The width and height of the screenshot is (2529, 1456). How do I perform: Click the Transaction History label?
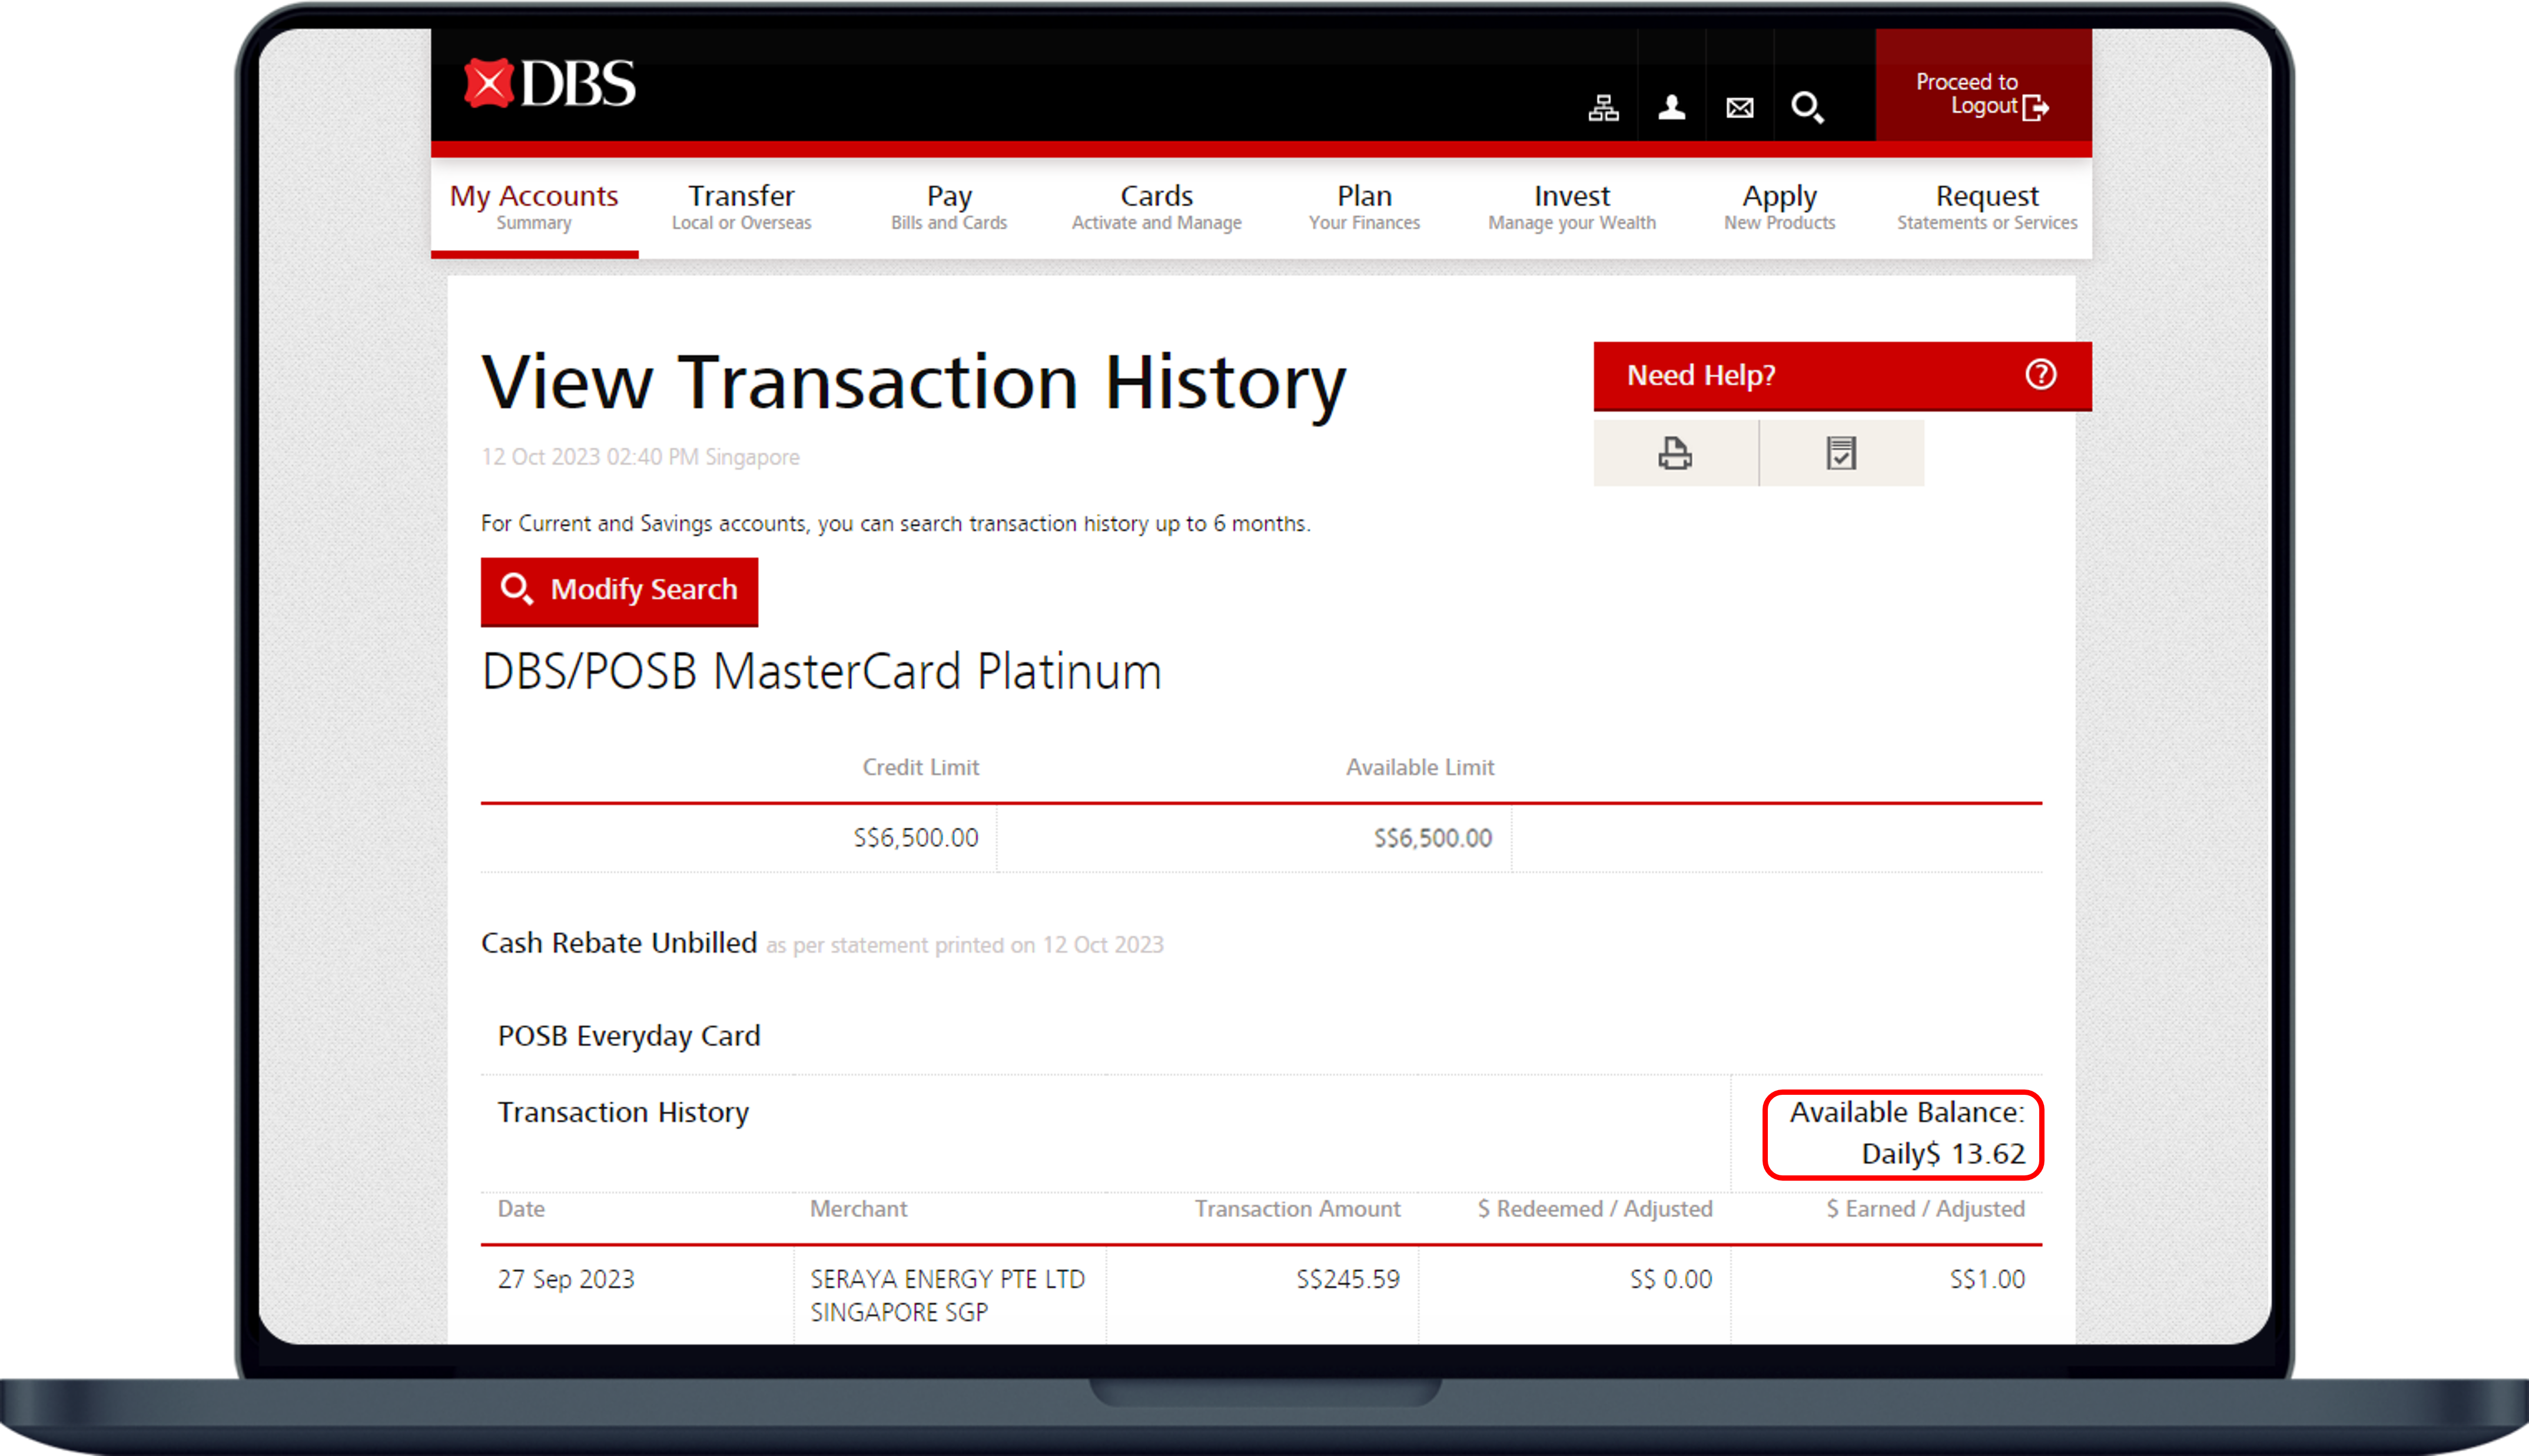pos(623,1112)
